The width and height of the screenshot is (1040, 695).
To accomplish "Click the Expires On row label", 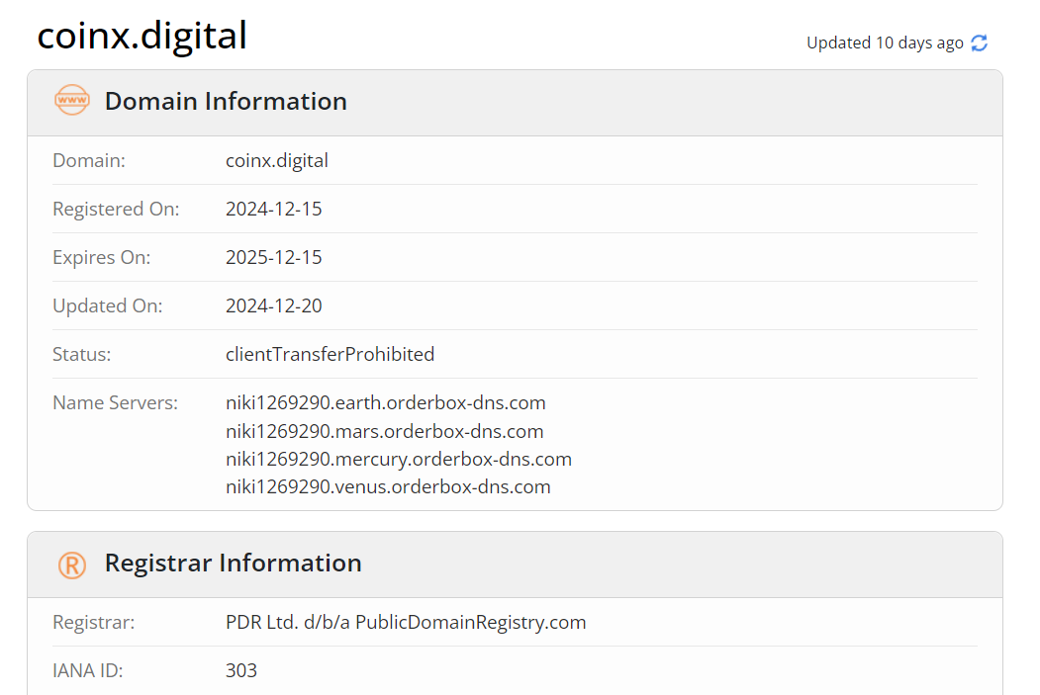I will [x=101, y=257].
